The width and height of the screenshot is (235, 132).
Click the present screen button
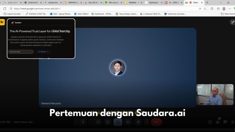[108, 122]
